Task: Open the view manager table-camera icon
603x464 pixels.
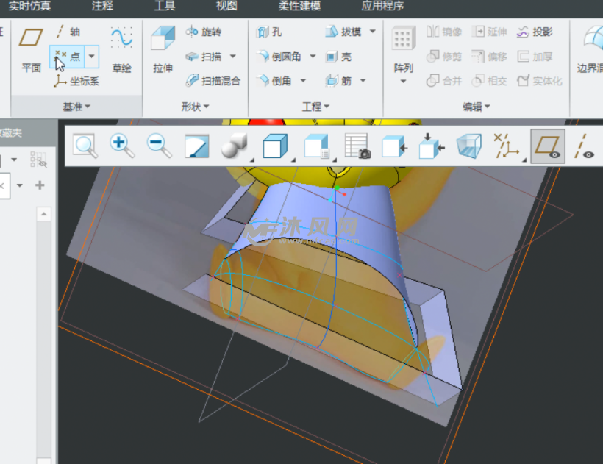Action: [x=357, y=146]
